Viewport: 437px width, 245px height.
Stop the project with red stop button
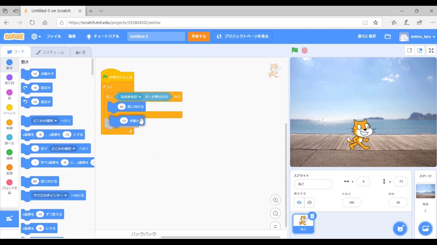click(305, 50)
